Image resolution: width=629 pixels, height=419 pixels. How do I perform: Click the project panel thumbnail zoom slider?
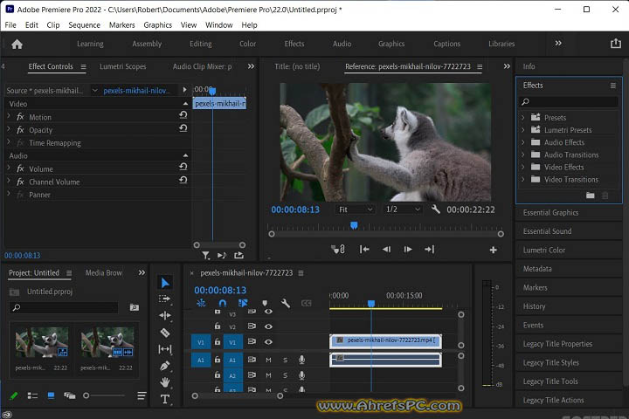pyautogui.click(x=86, y=395)
